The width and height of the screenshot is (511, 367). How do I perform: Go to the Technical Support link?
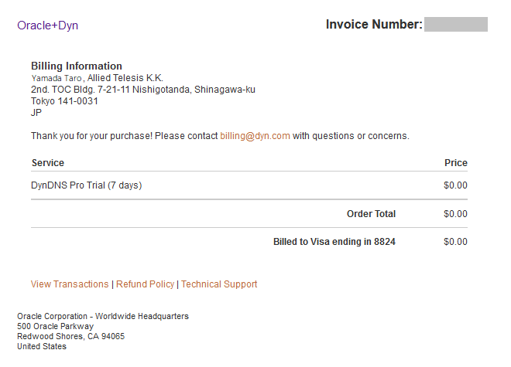coord(219,284)
